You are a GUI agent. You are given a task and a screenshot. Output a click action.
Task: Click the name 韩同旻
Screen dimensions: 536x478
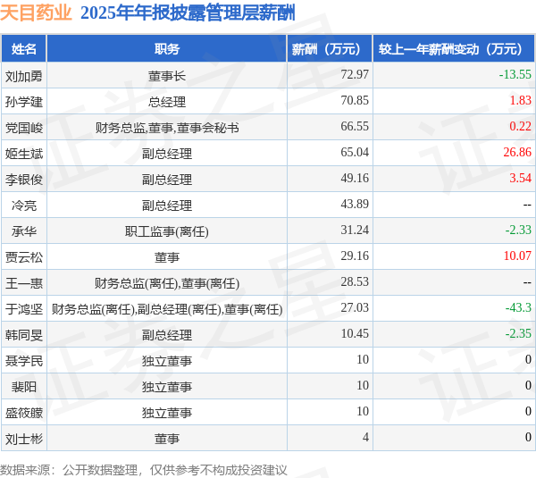(x=24, y=335)
